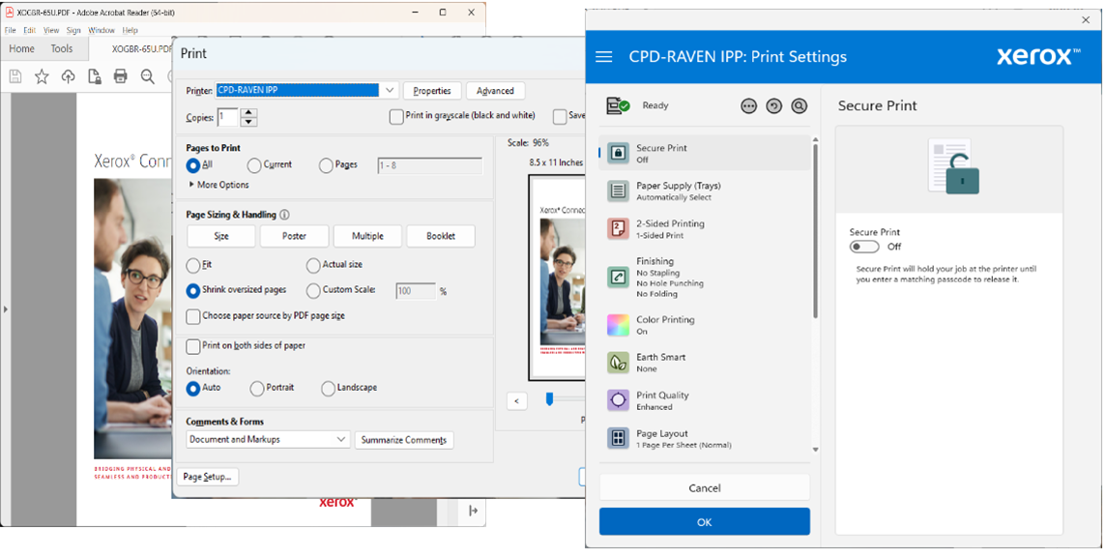Click the Pages range input field
The height and width of the screenshot is (557, 1106).
429,165
